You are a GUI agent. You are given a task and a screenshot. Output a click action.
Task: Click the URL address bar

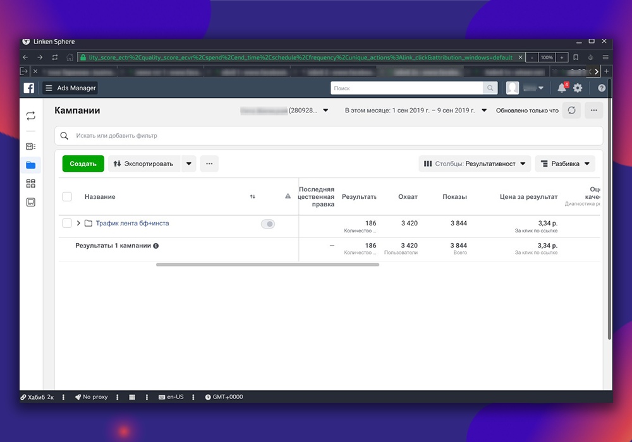(x=300, y=57)
